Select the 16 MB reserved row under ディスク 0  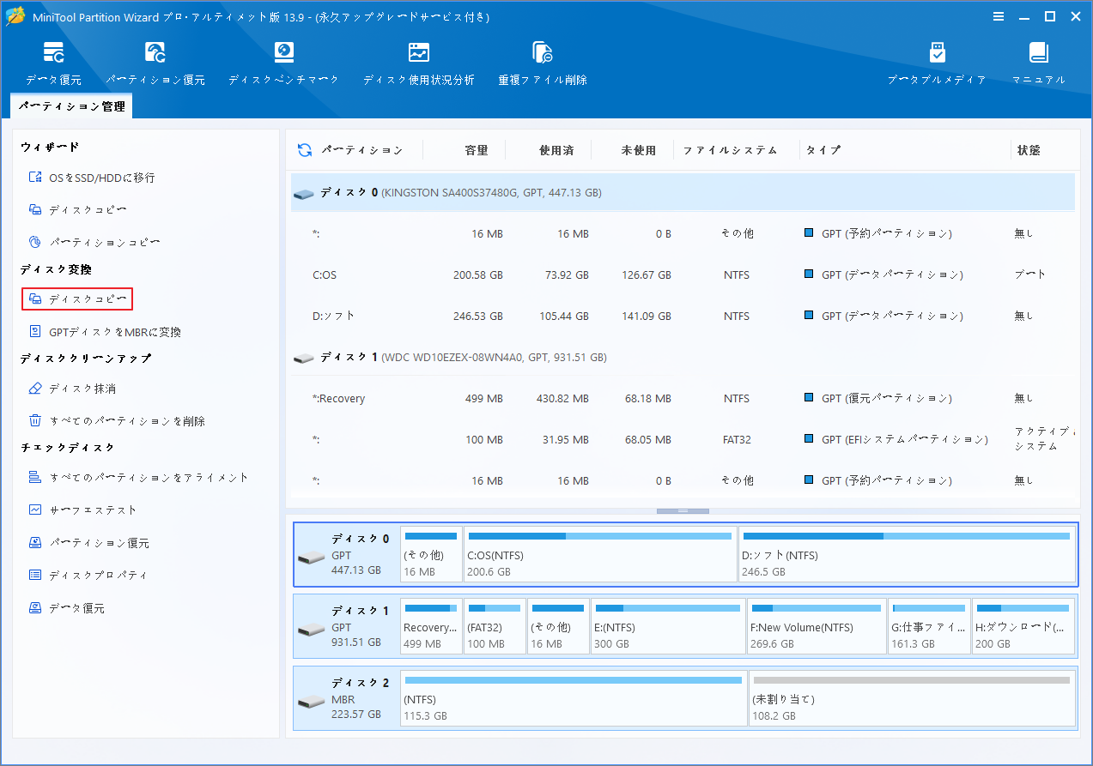click(x=683, y=234)
